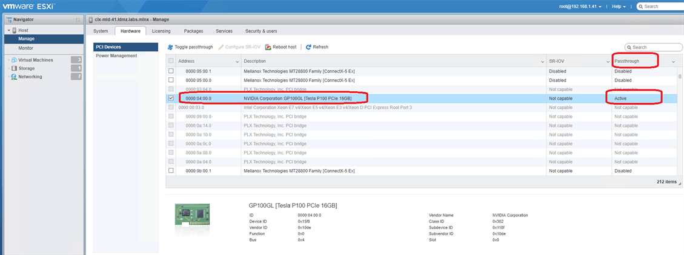684x255 pixels.
Task: Toggle the select-all checkbox in table header
Action: click(x=171, y=61)
